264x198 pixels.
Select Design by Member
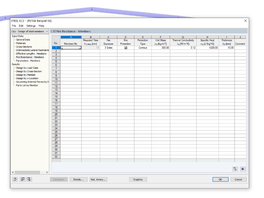[x=26, y=75]
